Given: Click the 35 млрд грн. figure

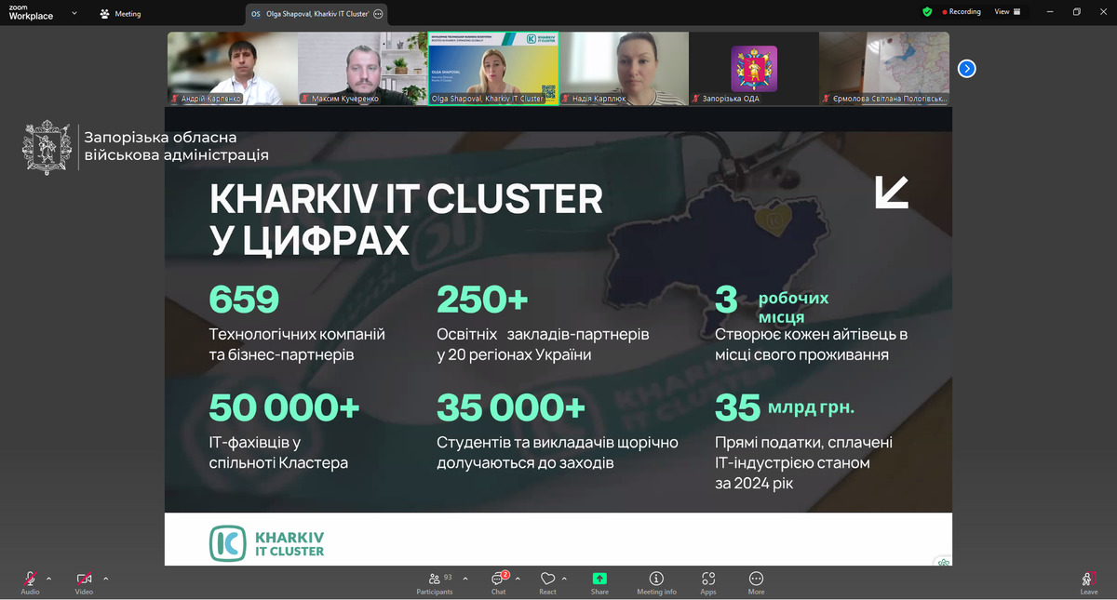Looking at the screenshot, I should pyautogui.click(x=784, y=407).
